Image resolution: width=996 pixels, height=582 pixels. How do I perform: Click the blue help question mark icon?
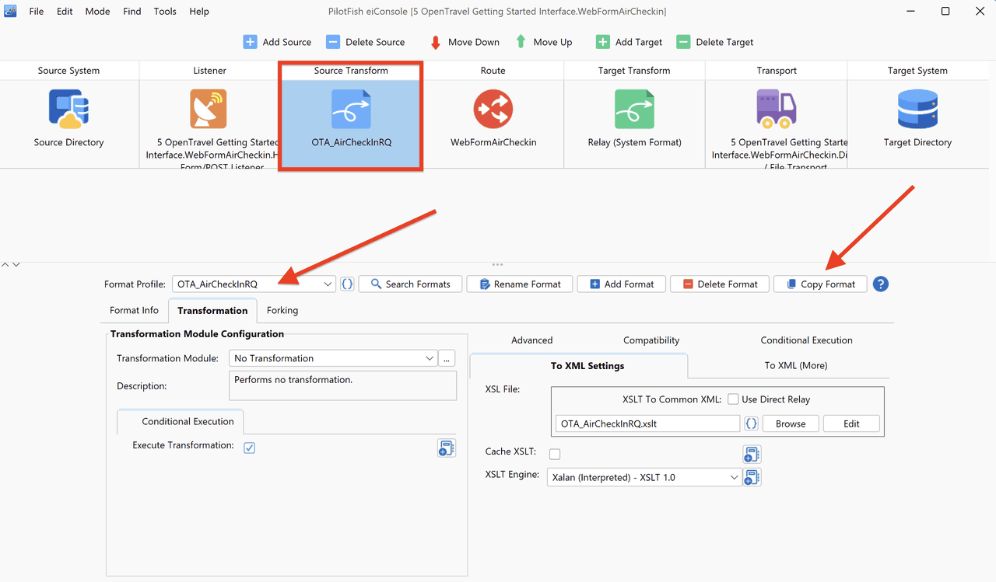(x=880, y=284)
